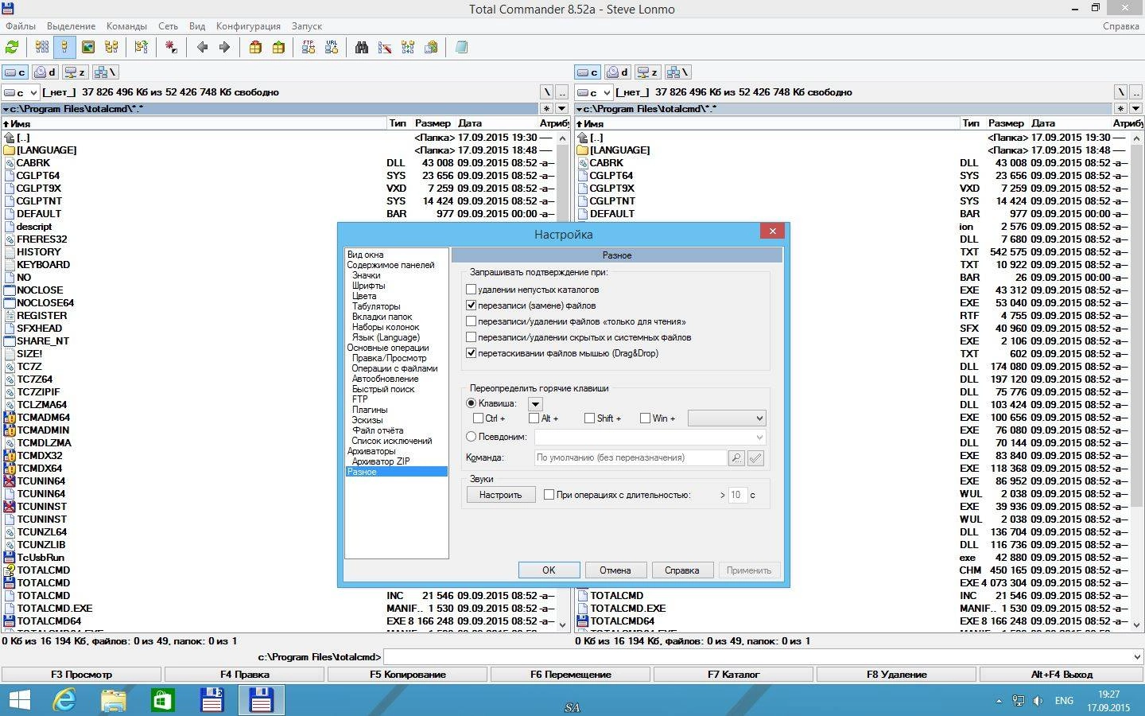Open file search with binoculars icon
This screenshot has width=1145, height=716.
(362, 48)
